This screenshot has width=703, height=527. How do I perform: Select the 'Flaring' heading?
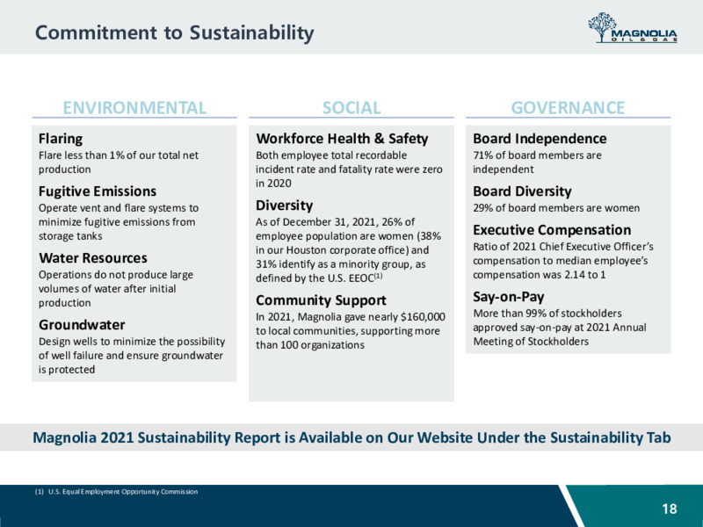click(x=61, y=139)
